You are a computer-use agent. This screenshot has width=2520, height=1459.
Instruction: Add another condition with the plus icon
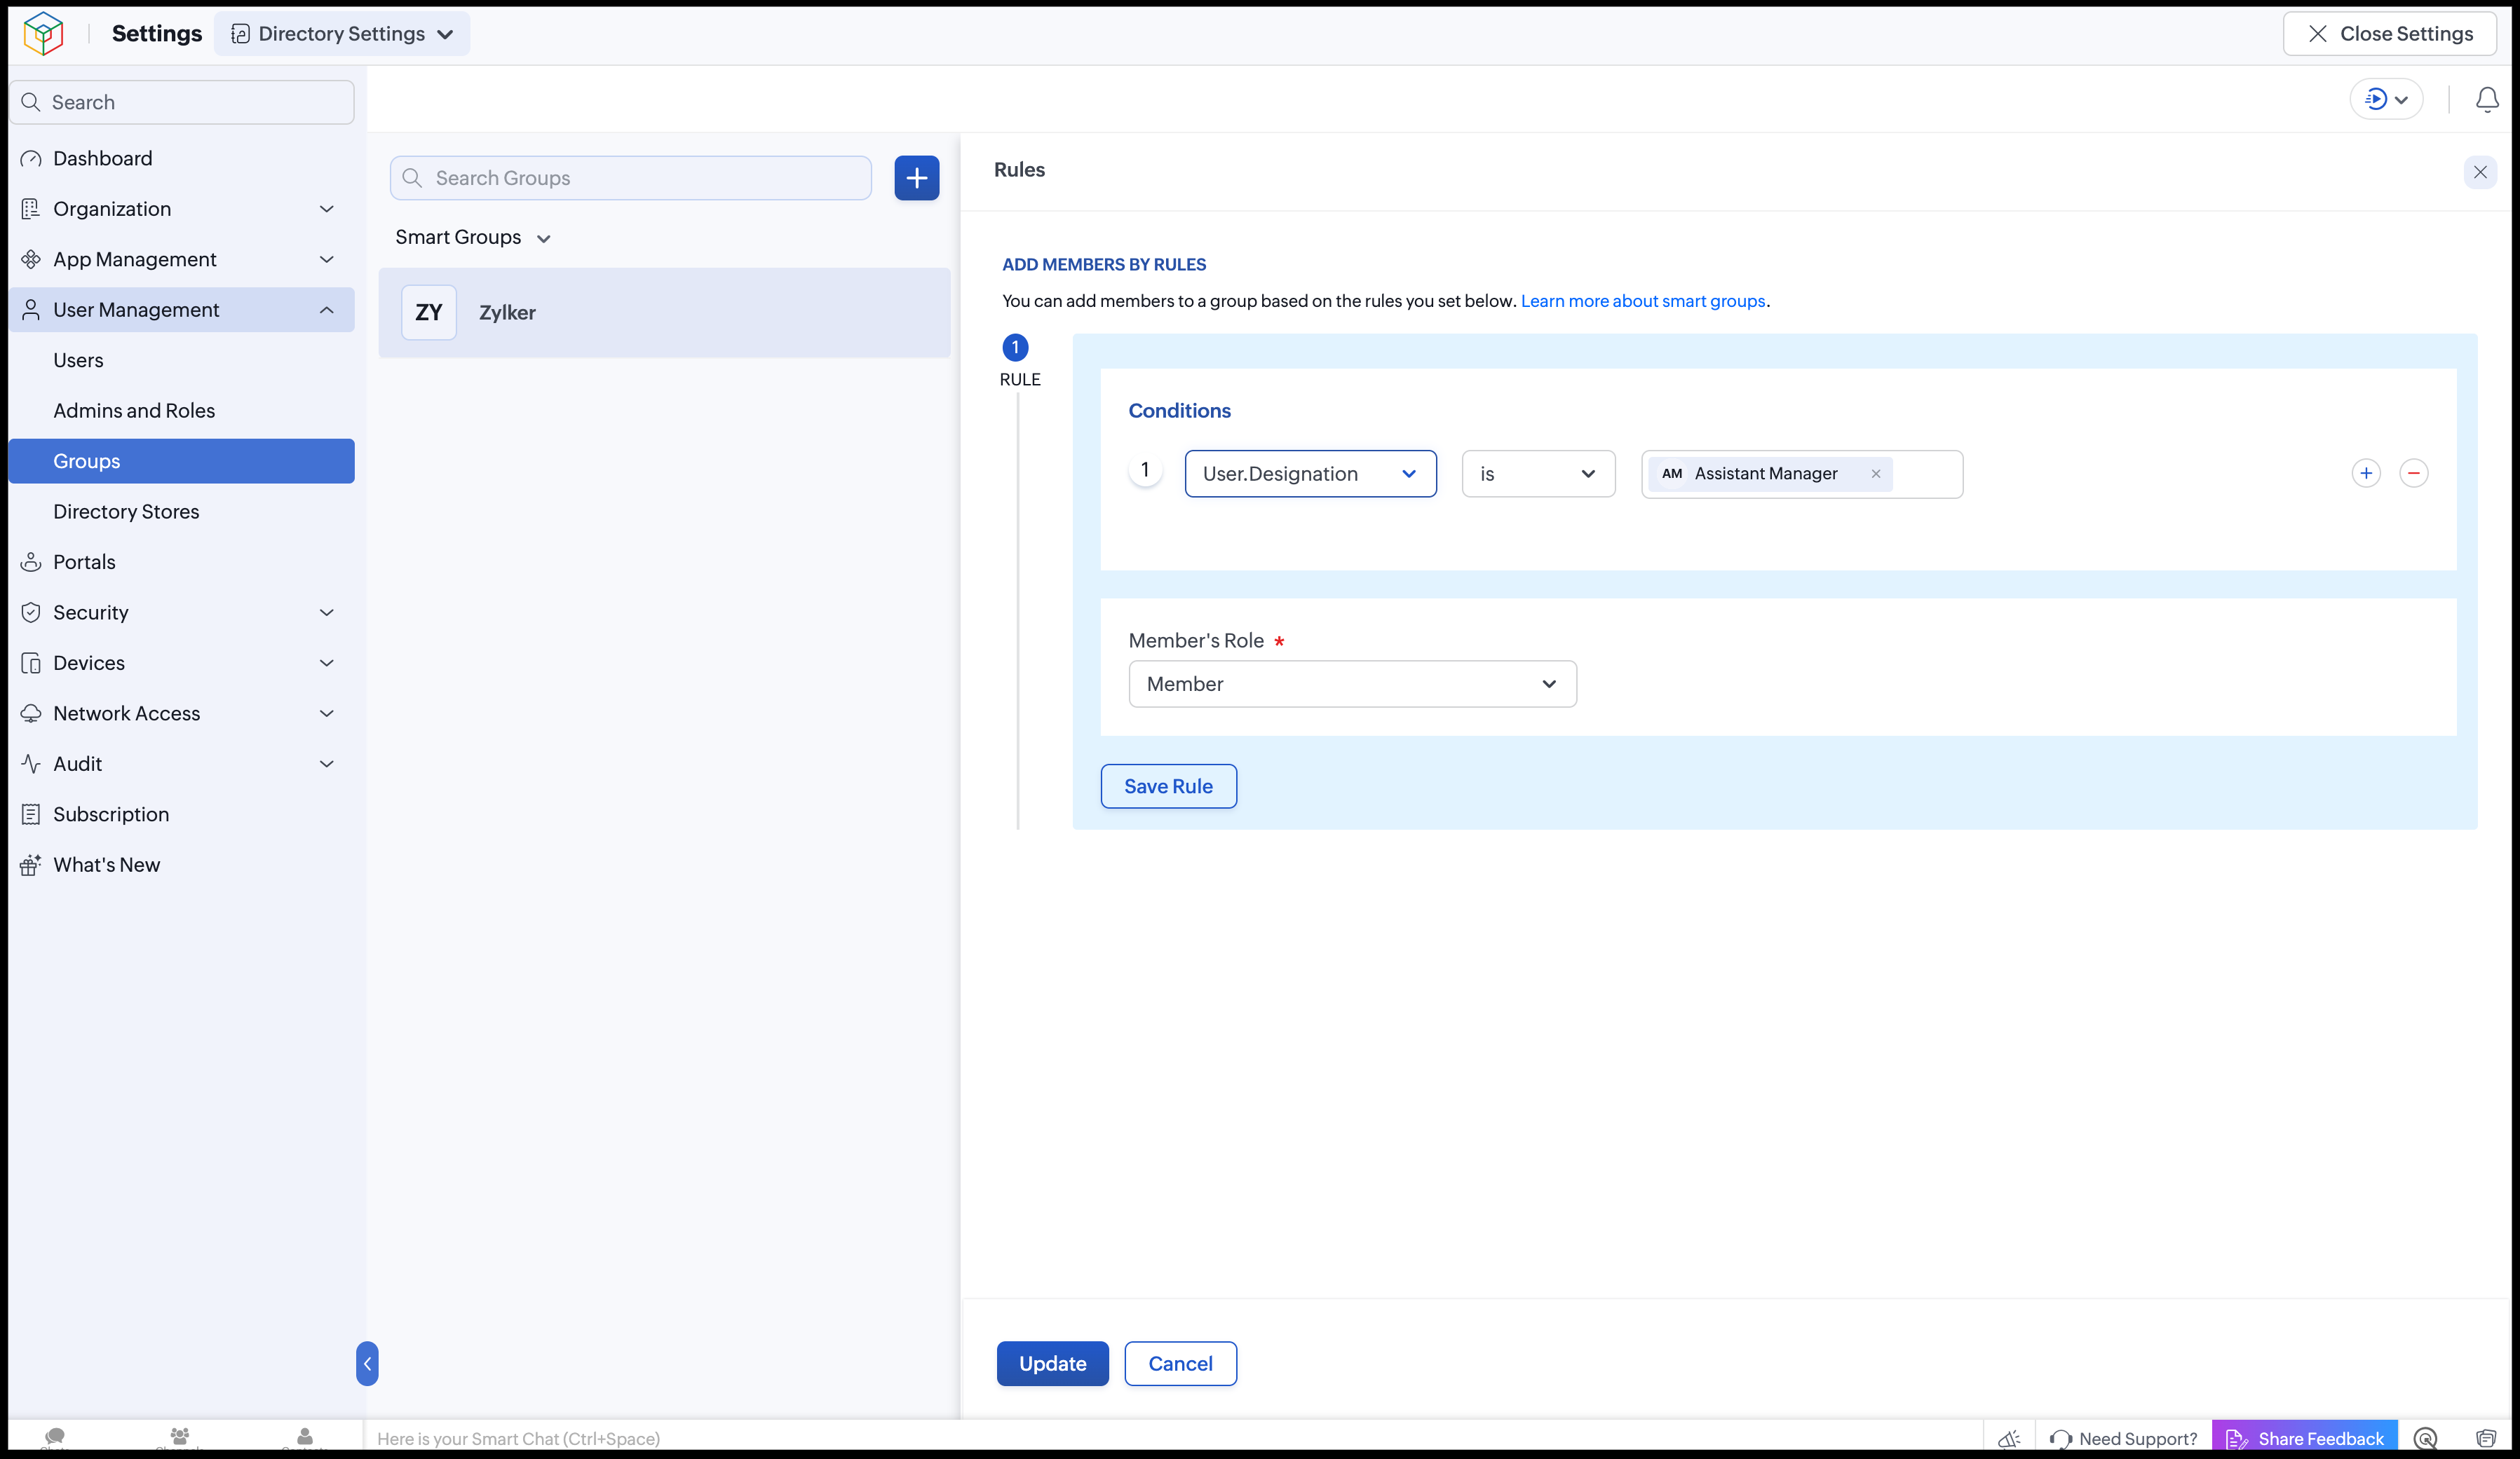2366,473
